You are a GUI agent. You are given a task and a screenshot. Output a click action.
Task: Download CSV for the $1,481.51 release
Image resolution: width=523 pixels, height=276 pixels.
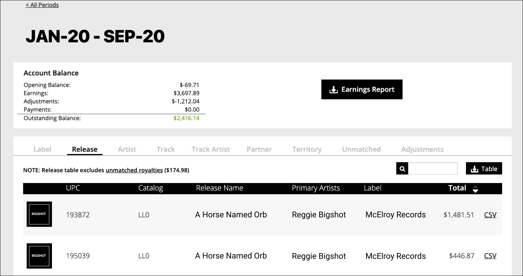coord(490,215)
